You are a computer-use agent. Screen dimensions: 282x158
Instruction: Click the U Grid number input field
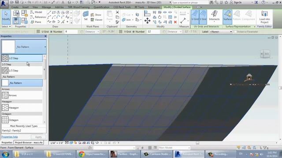coord(71,32)
